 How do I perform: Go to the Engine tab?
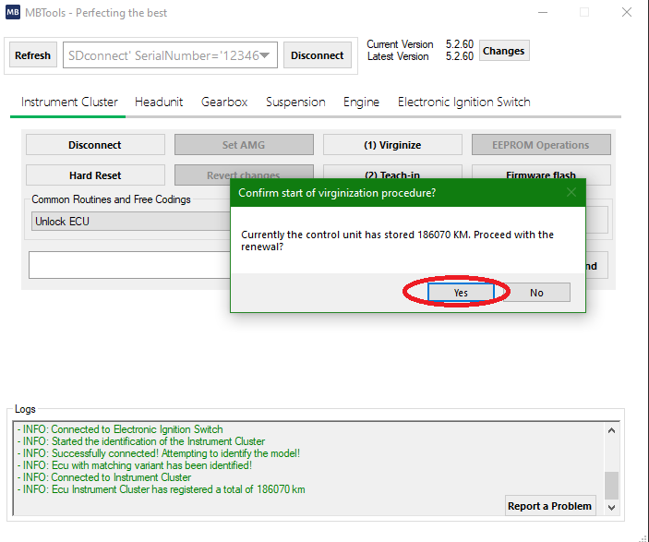(x=361, y=102)
